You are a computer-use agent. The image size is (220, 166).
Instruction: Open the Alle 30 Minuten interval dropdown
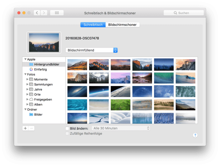tap(121, 128)
